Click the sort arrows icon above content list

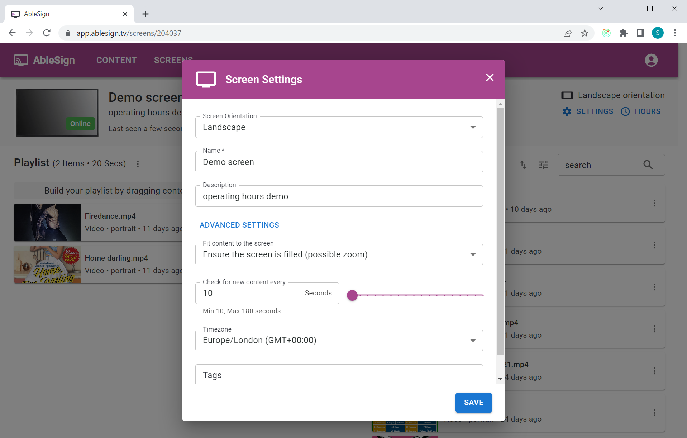click(523, 165)
